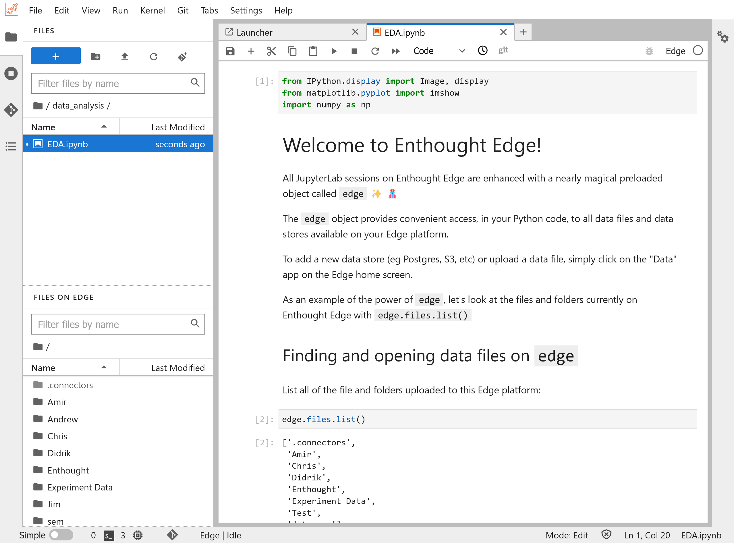Open the property inspector gears icon
This screenshot has width=734, height=543.
click(x=723, y=37)
